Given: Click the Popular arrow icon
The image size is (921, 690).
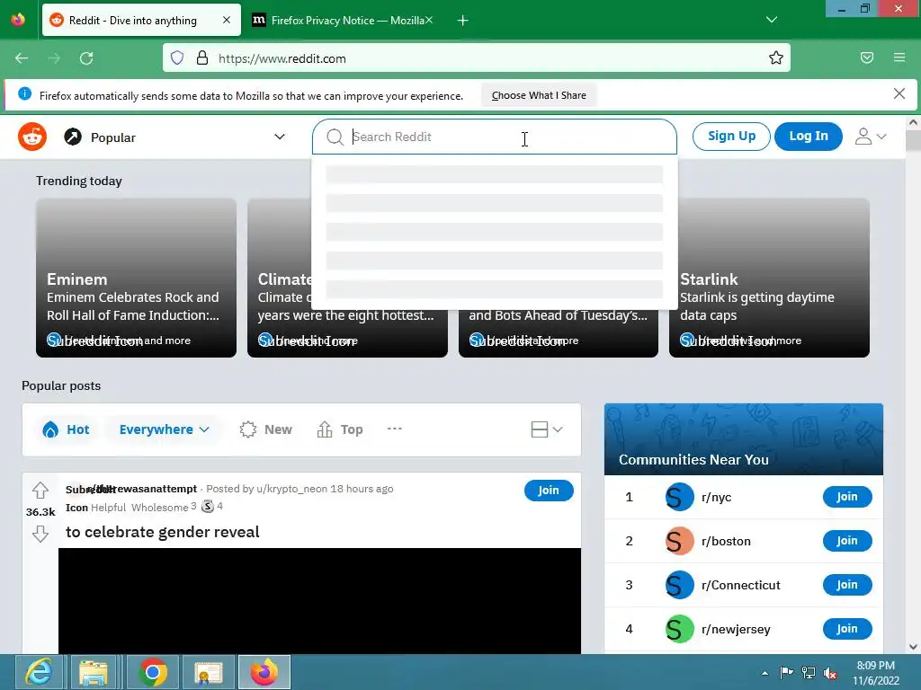Looking at the screenshot, I should 73,137.
